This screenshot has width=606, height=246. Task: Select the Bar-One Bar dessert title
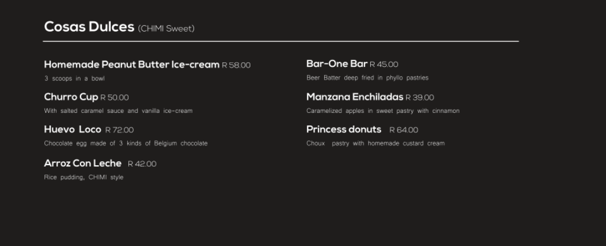pos(336,64)
